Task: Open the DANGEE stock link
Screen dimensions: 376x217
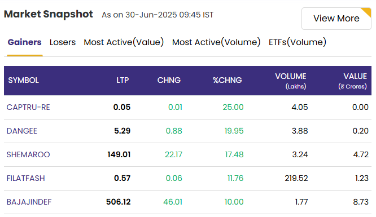Action: coord(22,131)
